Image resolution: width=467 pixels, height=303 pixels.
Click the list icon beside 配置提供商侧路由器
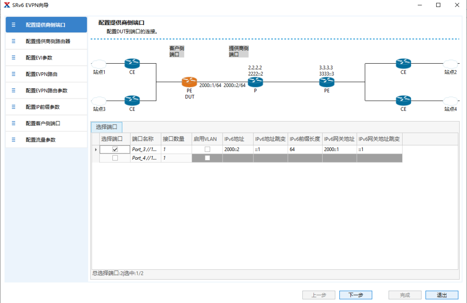point(13,41)
